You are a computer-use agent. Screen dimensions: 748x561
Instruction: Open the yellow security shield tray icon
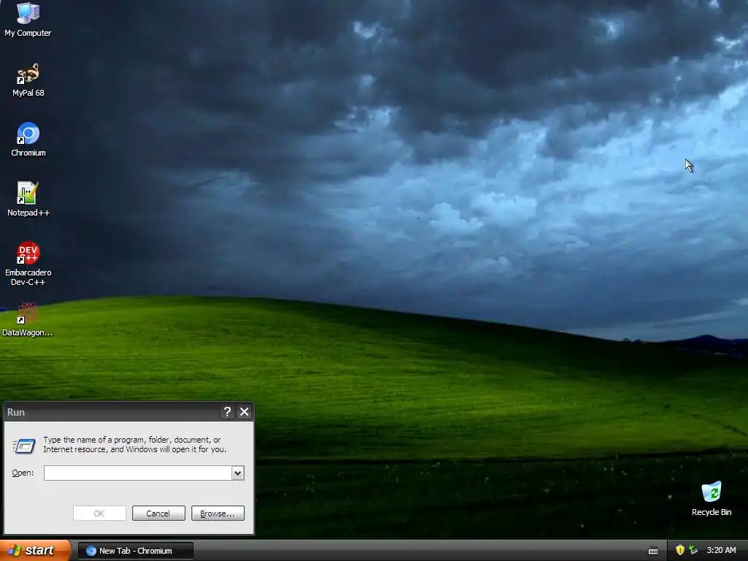coord(680,551)
